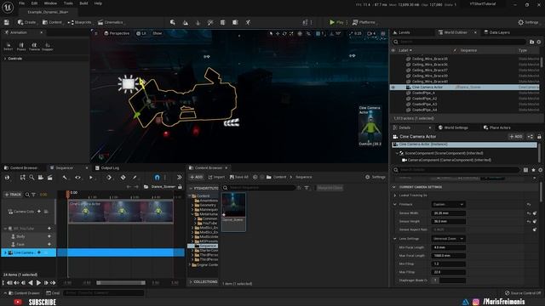Toggle rotation snapping in viewport toolbar
Viewport: 545px width, 306px height.
[331, 33]
